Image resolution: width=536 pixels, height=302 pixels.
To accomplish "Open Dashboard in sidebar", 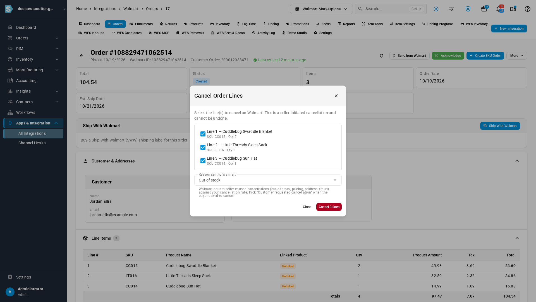I will tap(33, 27).
